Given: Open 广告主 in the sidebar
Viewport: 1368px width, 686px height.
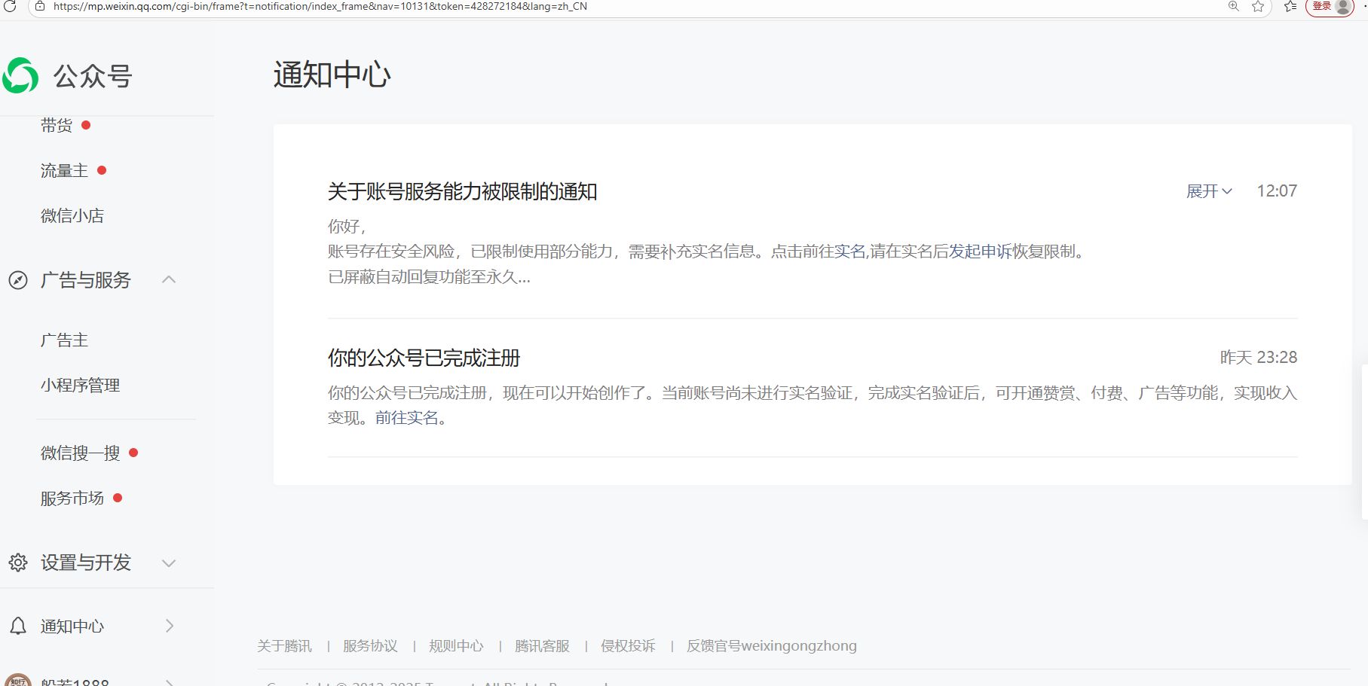Looking at the screenshot, I should click(x=64, y=340).
